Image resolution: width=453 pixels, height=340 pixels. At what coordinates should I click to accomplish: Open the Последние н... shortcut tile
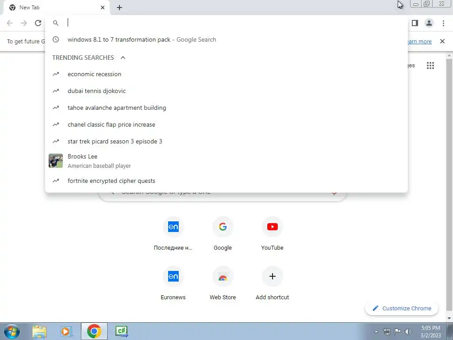173,234
